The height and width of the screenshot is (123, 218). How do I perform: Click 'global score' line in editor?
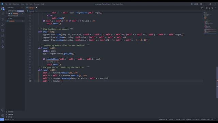pyautogui.click(x=49, y=51)
